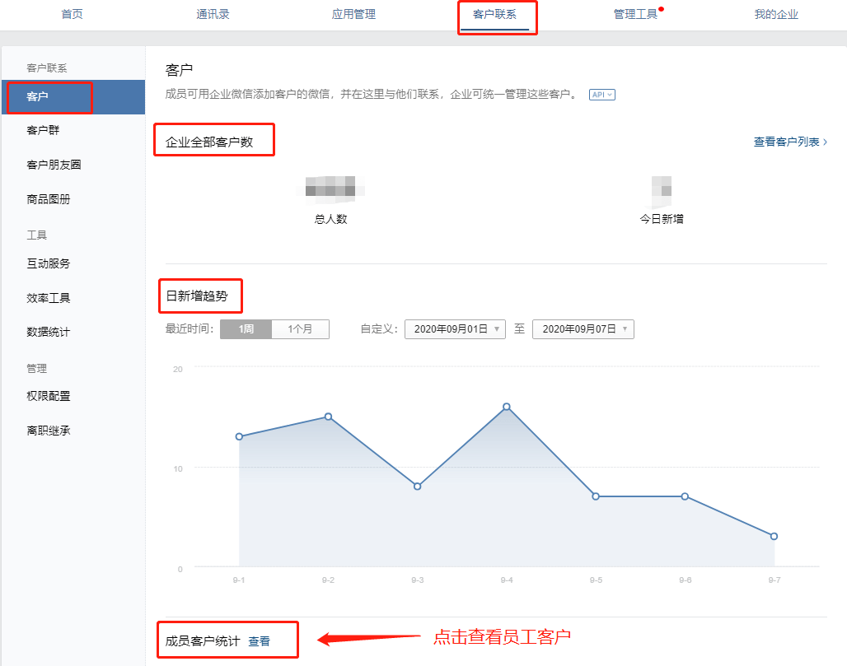Open 权限配置 under 管理
The height and width of the screenshot is (666, 847).
click(x=48, y=396)
